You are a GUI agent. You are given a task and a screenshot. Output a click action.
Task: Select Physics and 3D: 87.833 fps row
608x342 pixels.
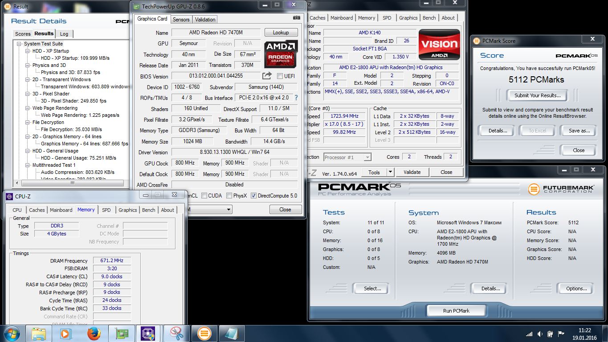70,72
